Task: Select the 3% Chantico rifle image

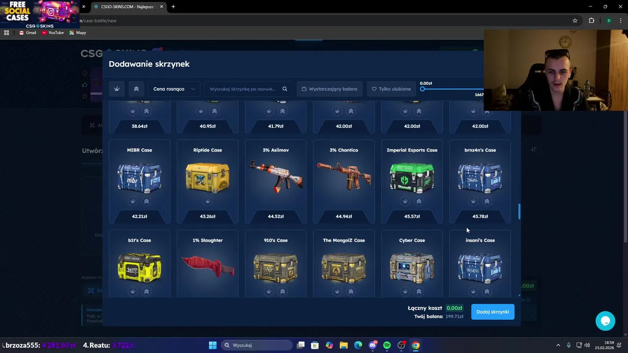Action: click(344, 176)
